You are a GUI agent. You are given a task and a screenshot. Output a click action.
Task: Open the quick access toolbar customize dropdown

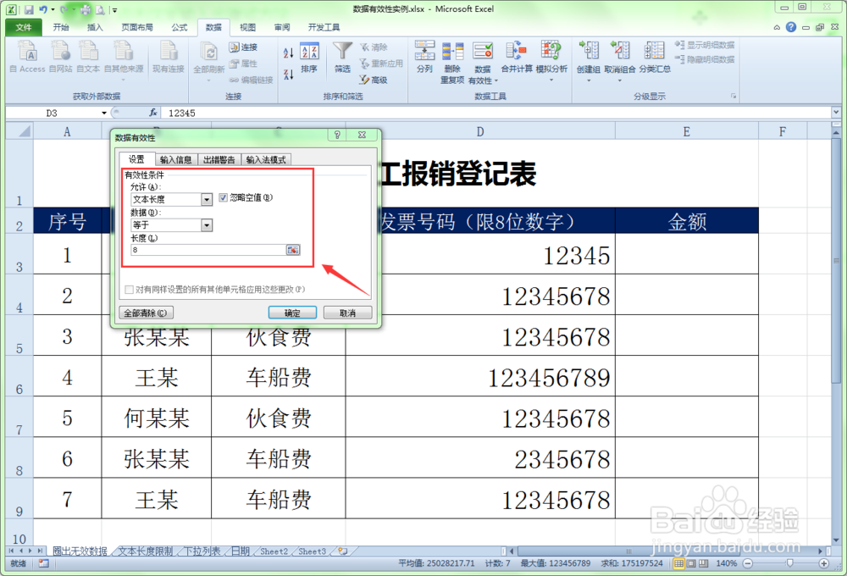tap(114, 9)
